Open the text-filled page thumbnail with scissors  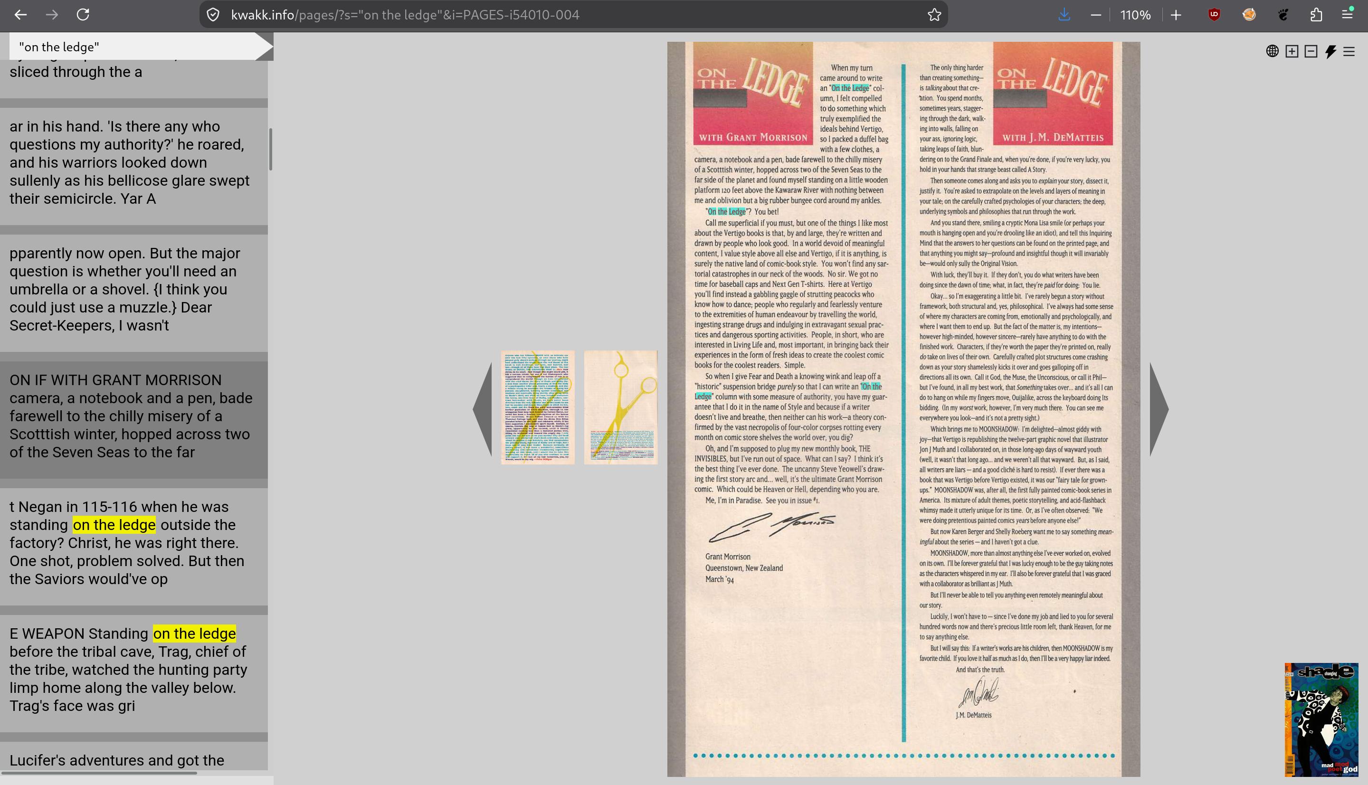[x=538, y=407]
